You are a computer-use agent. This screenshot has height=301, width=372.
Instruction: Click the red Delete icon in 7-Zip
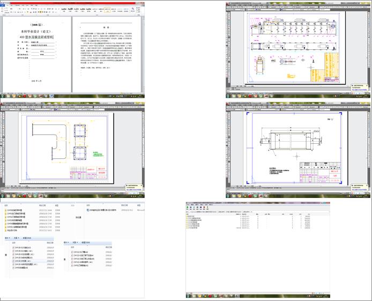[204, 208]
